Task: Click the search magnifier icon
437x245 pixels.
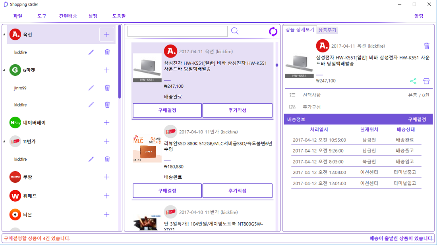Action: point(235,31)
